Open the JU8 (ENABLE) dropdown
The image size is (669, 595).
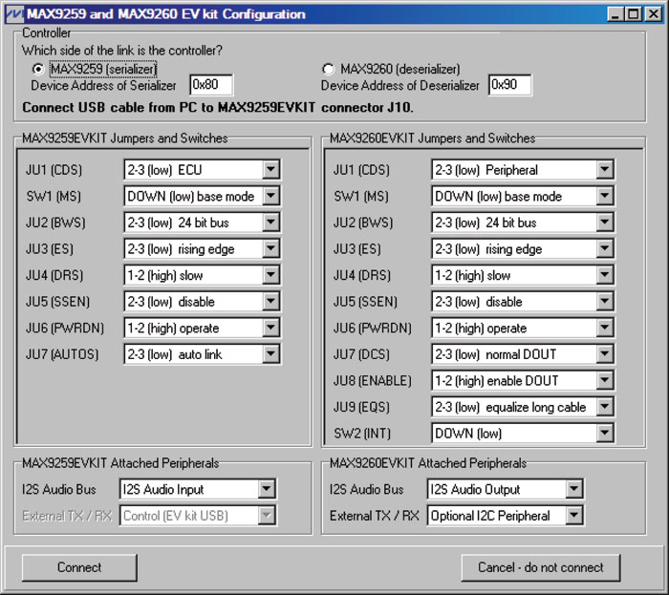[523, 381]
